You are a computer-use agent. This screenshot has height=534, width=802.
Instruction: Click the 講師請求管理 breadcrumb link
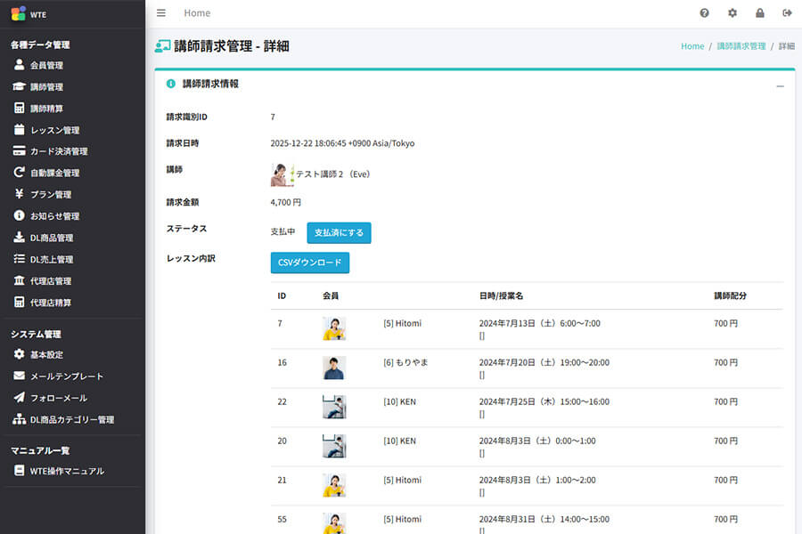(x=741, y=46)
